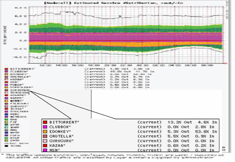This screenshot has width=235, height=162.
Task: Click the -2.0 G label on the vertical axis
Action: tap(20, 49)
